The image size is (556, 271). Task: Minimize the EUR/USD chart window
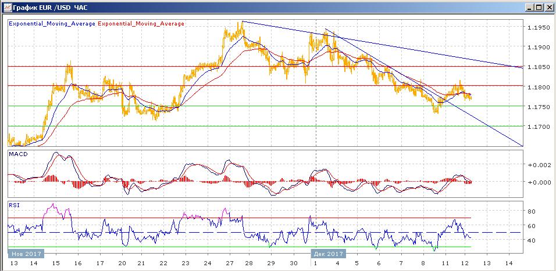point(529,8)
